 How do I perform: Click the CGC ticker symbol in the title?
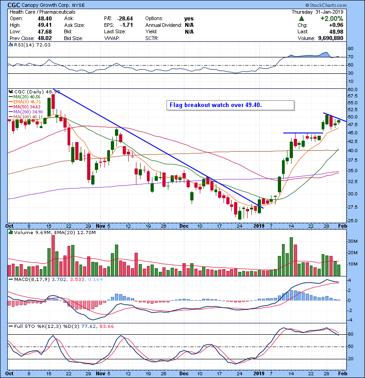[x=14, y=5]
